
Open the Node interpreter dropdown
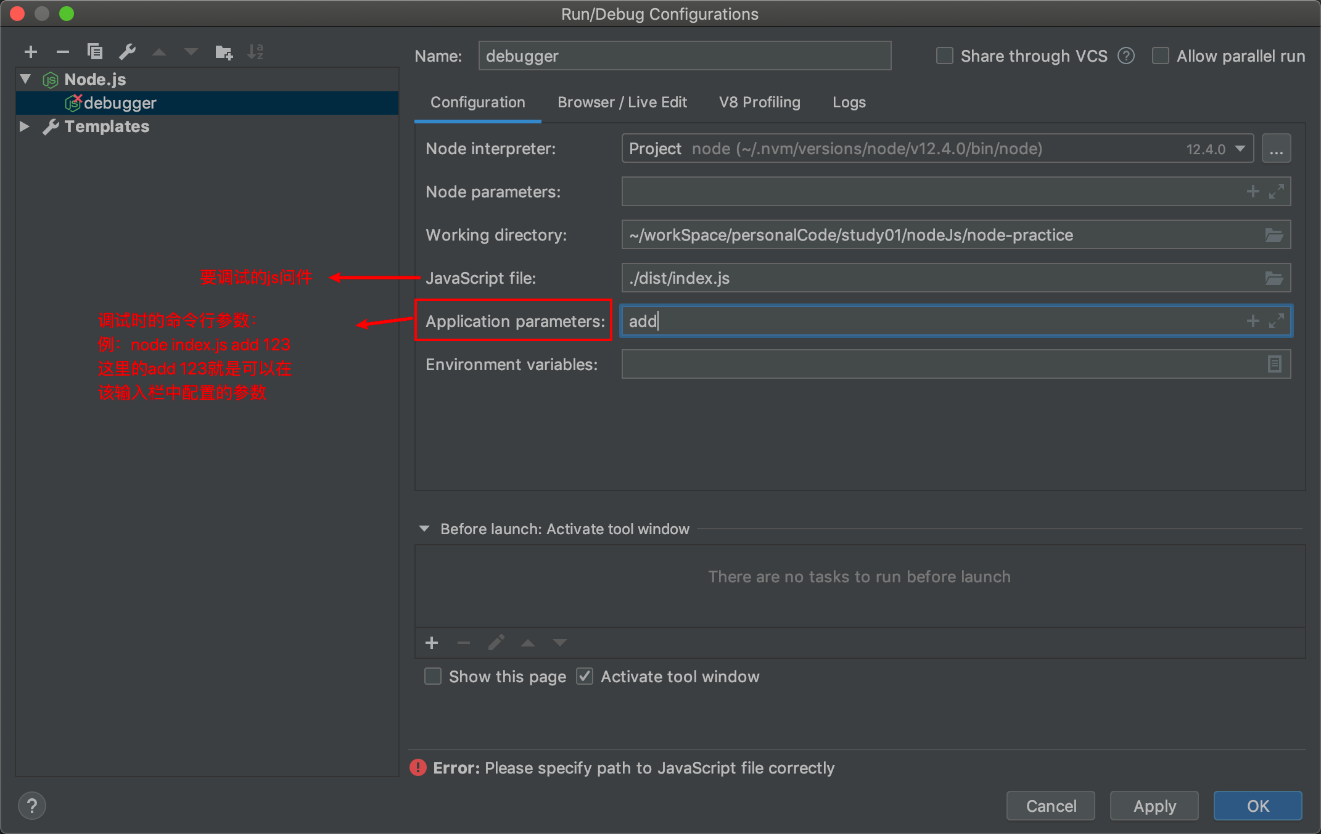pos(1240,149)
